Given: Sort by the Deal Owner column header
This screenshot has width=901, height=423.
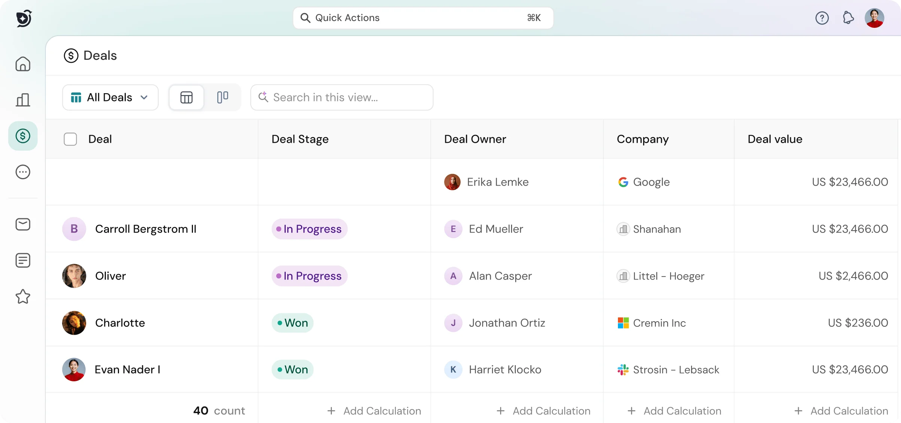Looking at the screenshot, I should (475, 139).
